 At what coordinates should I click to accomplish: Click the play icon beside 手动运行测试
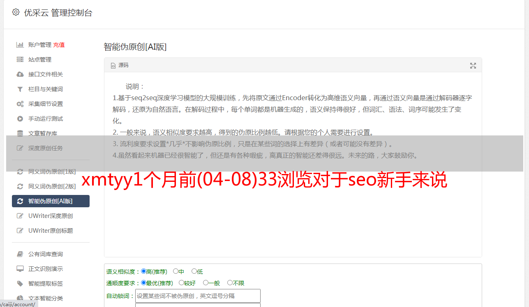[x=20, y=119]
